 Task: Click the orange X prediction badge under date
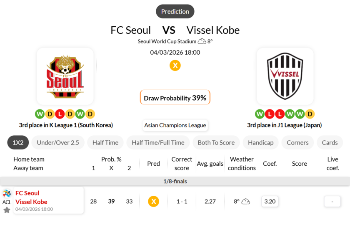175,66
